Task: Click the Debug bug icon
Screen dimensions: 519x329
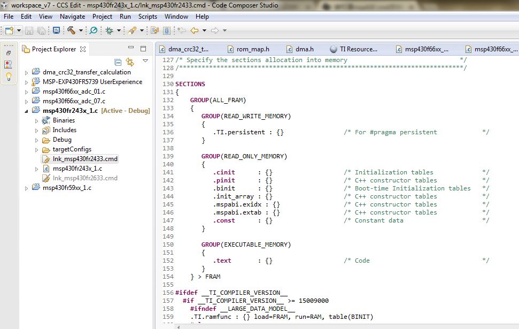Action: point(109,30)
